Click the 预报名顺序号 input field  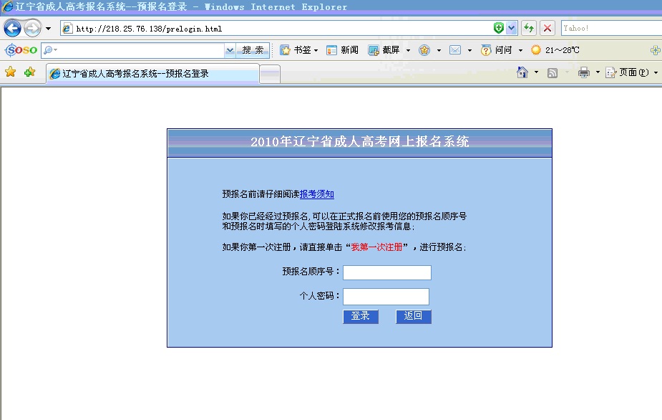click(x=387, y=272)
